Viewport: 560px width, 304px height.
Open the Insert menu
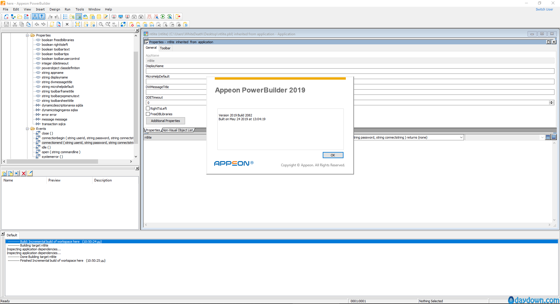pyautogui.click(x=40, y=9)
